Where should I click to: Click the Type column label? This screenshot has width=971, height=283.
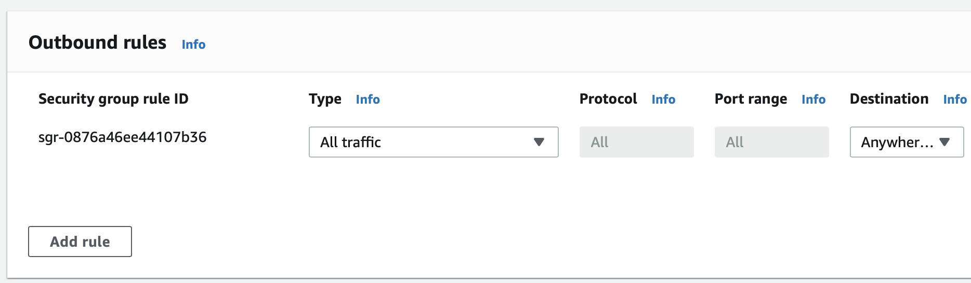[x=325, y=99]
